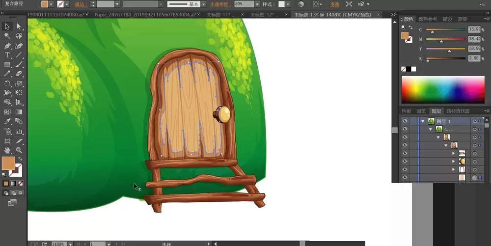Image resolution: width=491 pixels, height=246 pixels.
Task: Select the Slice tool
Action: (19, 141)
